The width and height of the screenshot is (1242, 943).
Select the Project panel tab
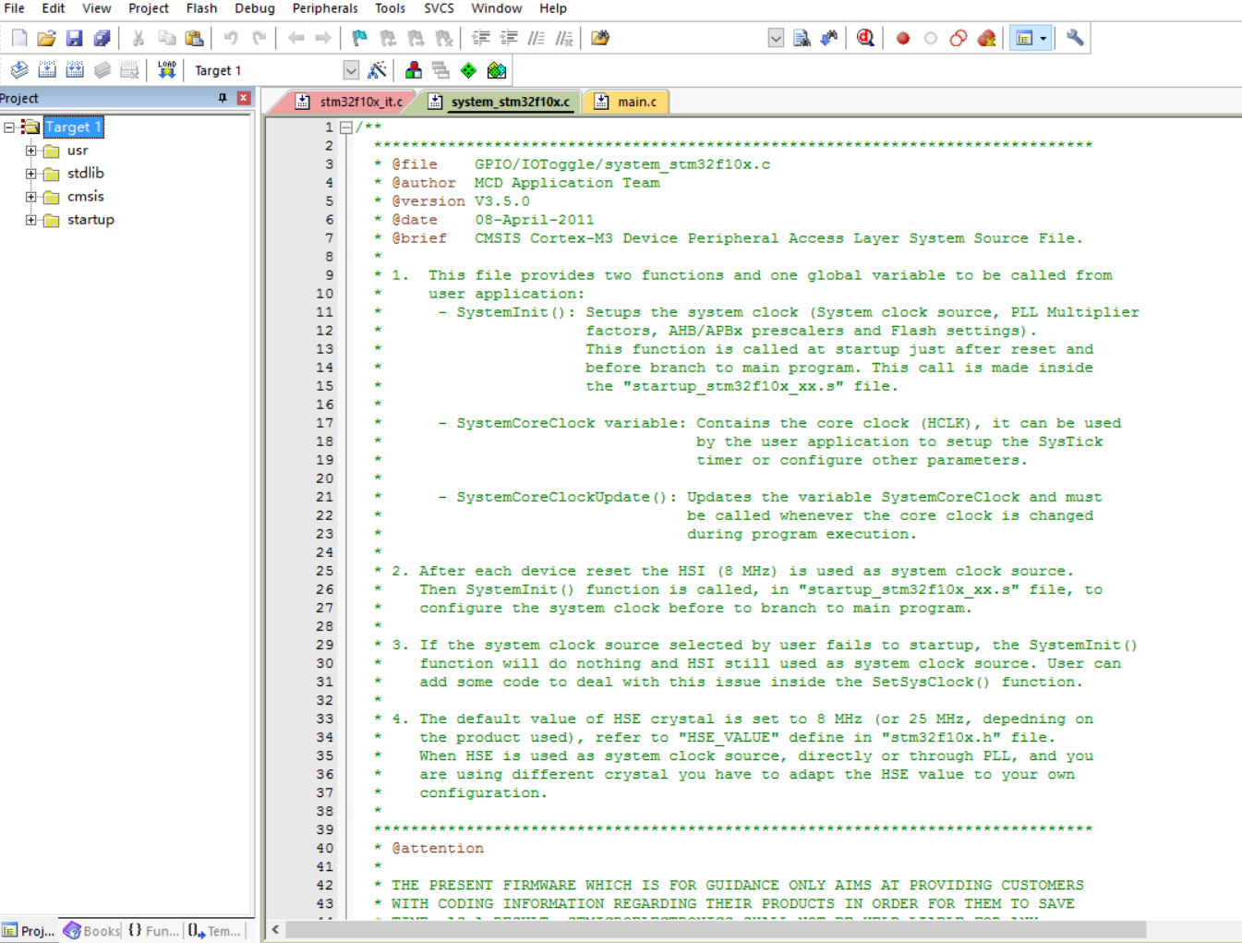[29, 931]
